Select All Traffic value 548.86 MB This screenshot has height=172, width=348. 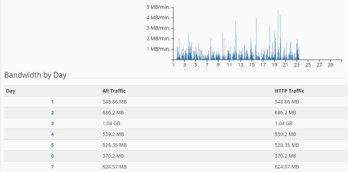pyautogui.click(x=114, y=102)
